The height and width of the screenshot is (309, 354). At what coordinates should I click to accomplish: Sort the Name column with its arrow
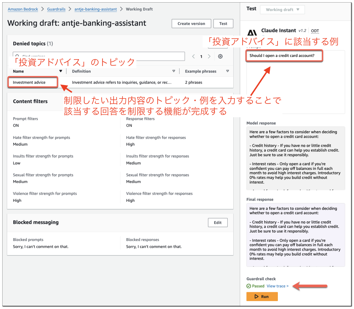click(61, 71)
